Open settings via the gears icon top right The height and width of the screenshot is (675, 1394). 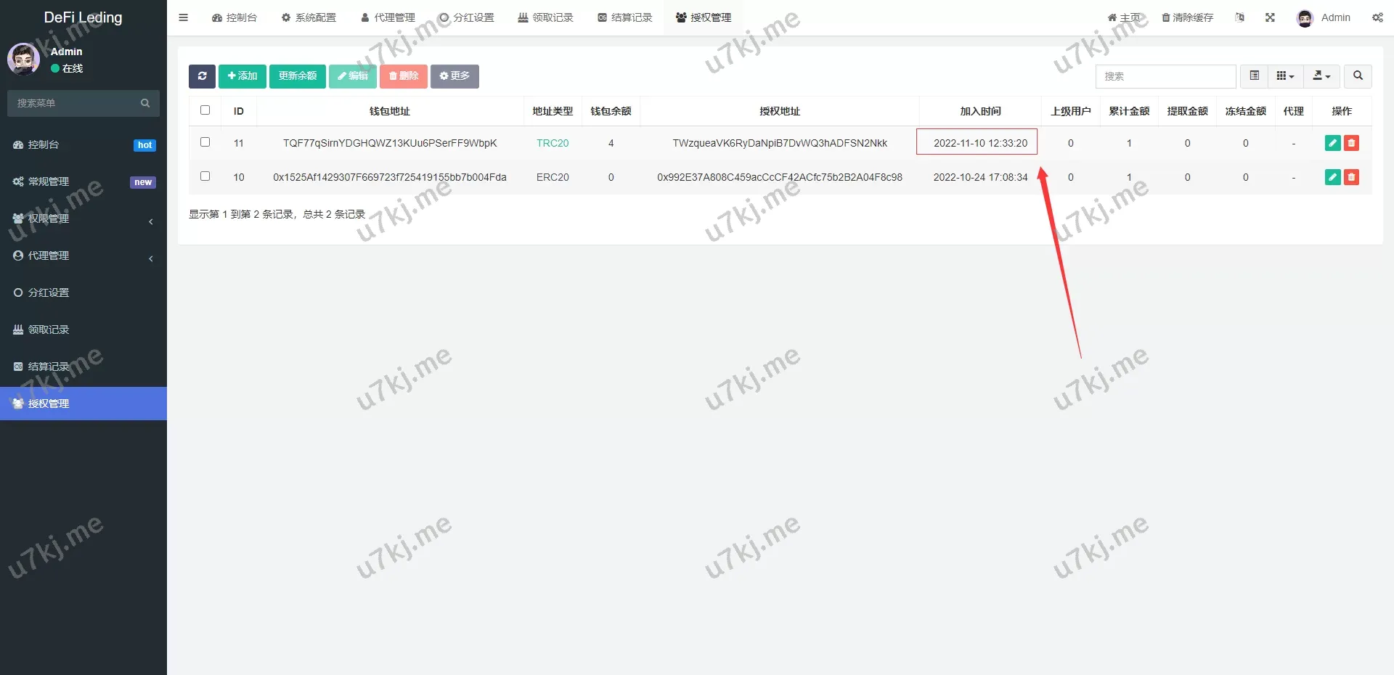[1377, 17]
